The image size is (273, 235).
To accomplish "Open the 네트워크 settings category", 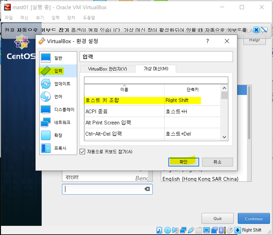I will tap(58, 123).
